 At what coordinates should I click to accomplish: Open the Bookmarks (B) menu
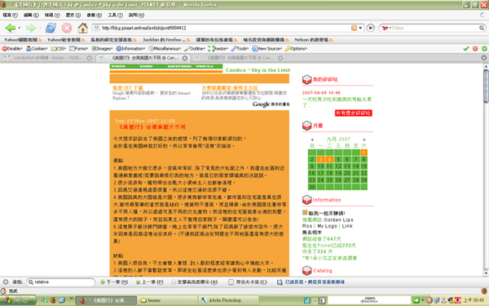pos(95,15)
